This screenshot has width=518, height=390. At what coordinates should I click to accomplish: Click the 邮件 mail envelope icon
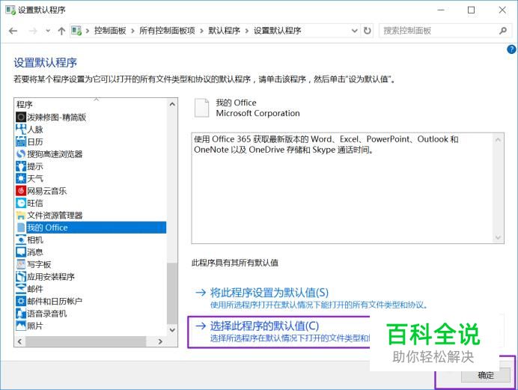[x=21, y=289]
